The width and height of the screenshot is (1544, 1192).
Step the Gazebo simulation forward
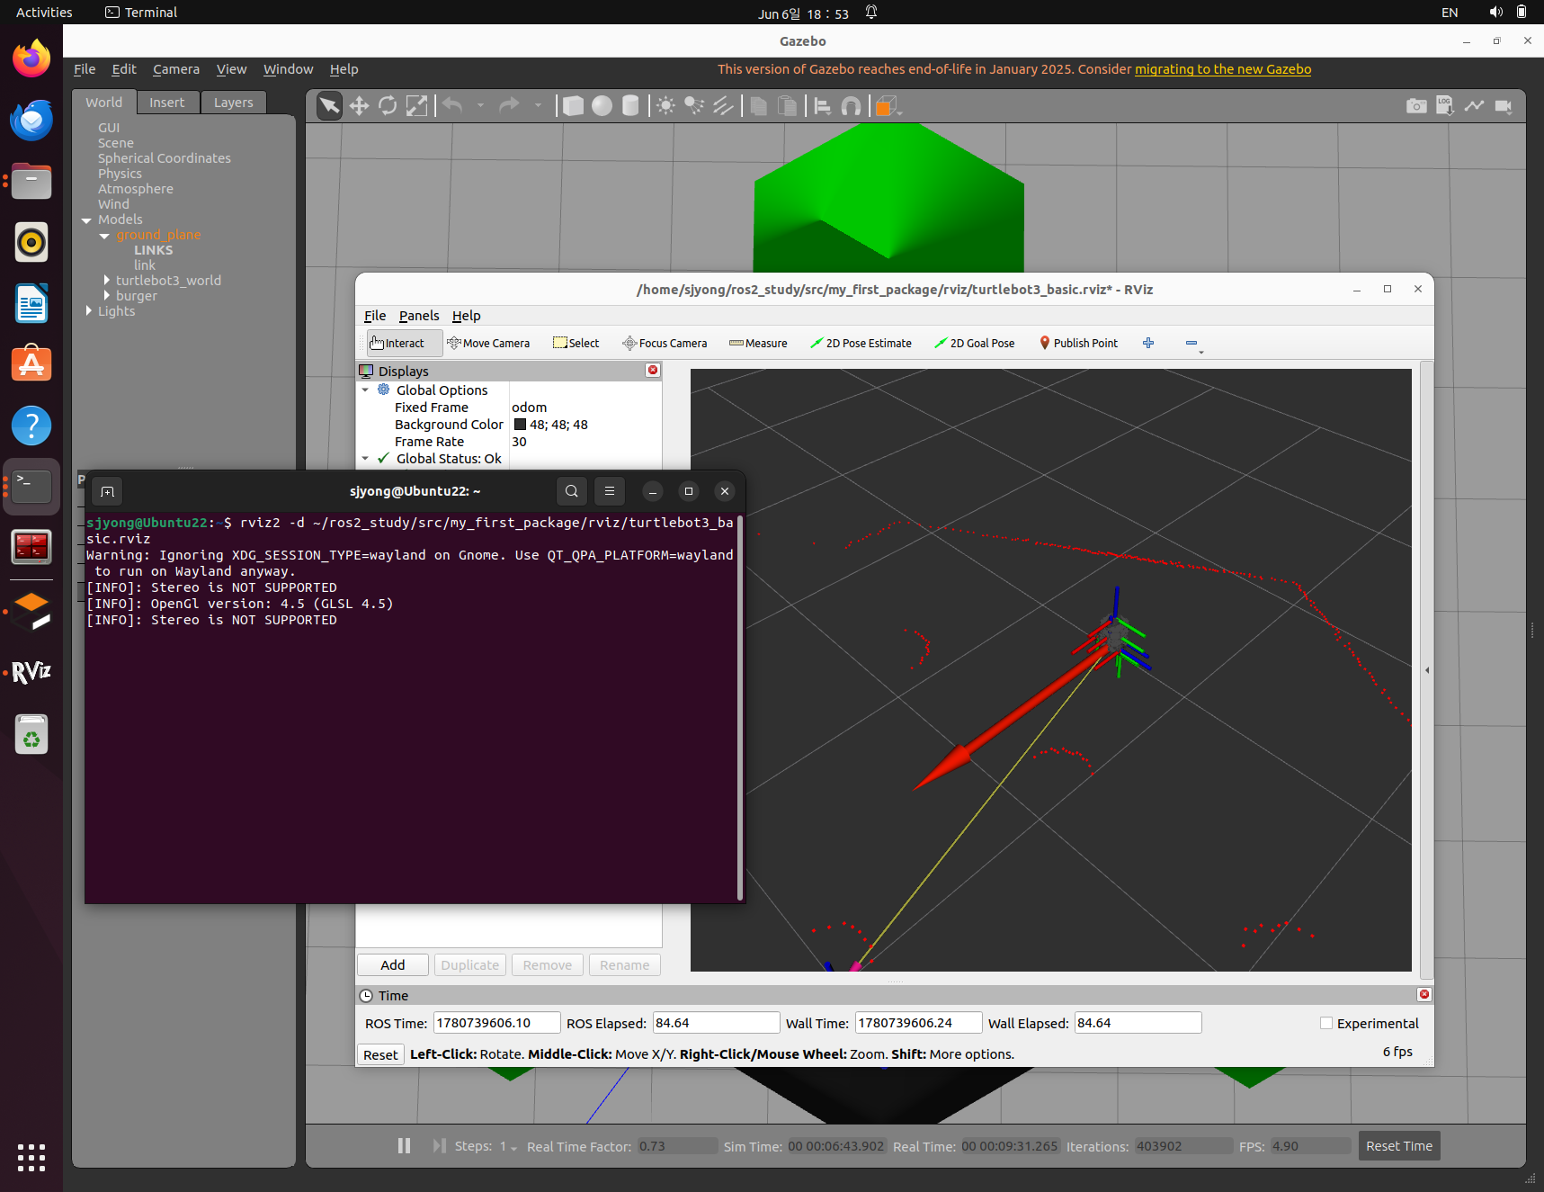coord(439,1145)
